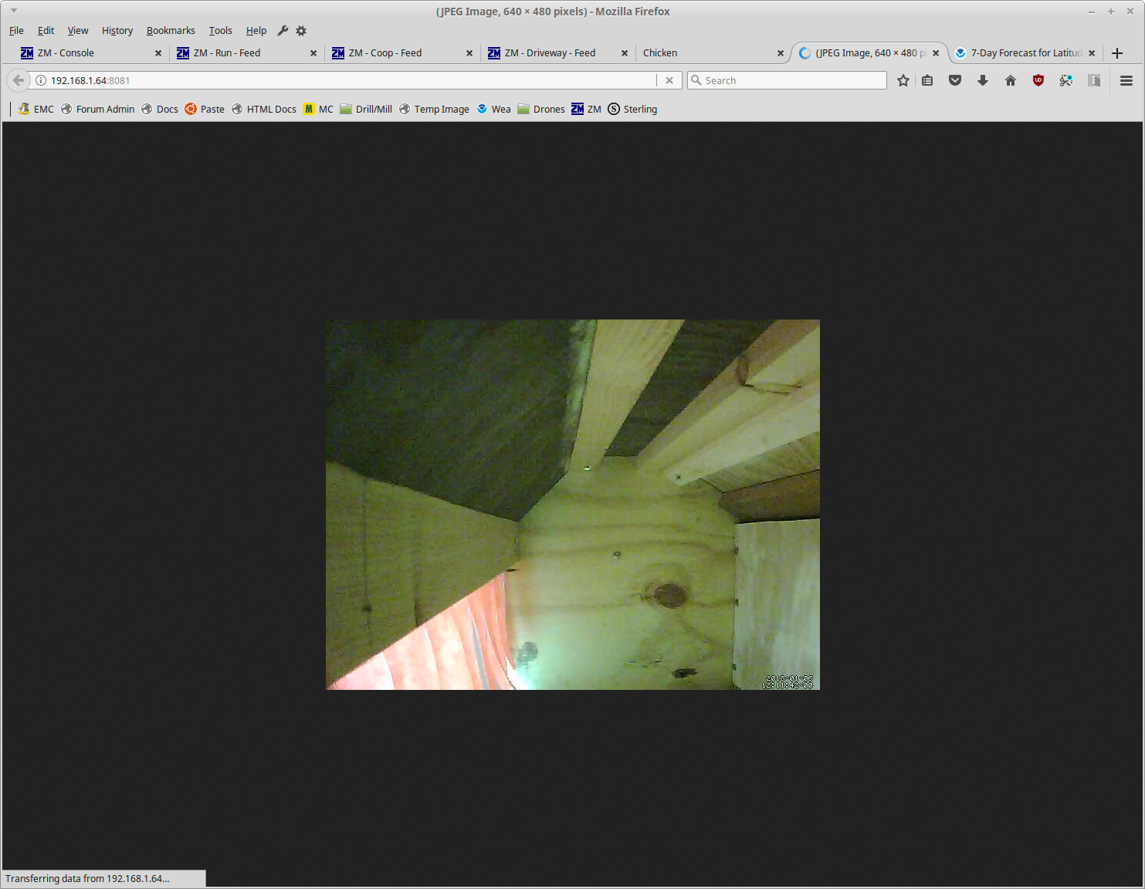Close the Chicken tab
Viewport: 1145px width, 889px height.
pyautogui.click(x=781, y=53)
